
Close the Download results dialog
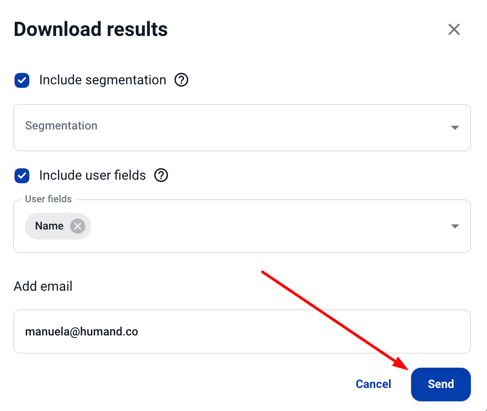[x=454, y=29]
